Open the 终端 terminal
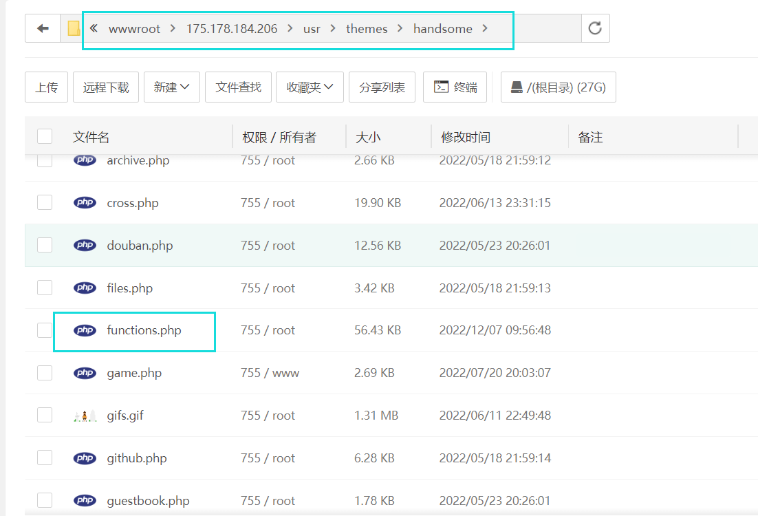Viewport: 758px width, 516px height. (455, 87)
